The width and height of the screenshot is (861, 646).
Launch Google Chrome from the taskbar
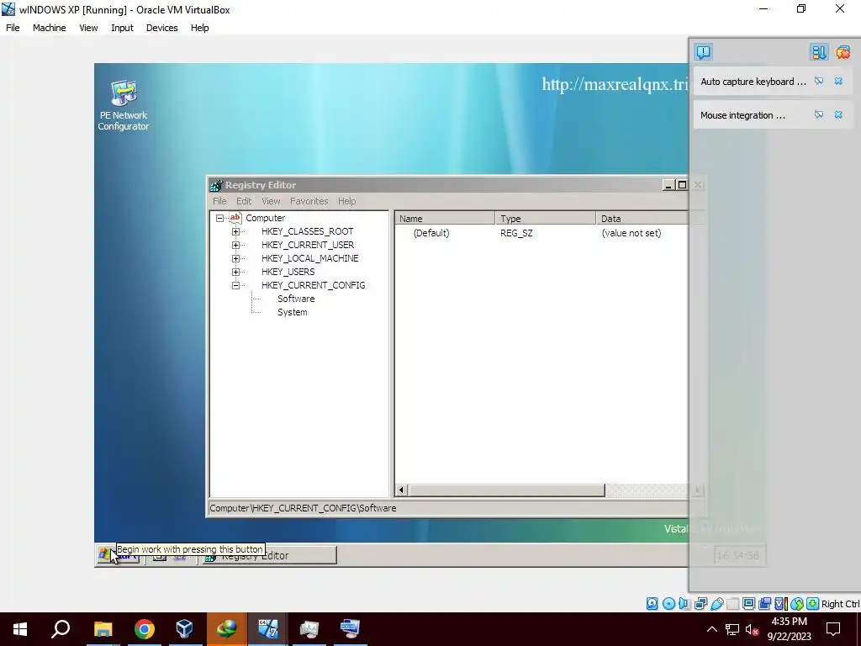145,629
